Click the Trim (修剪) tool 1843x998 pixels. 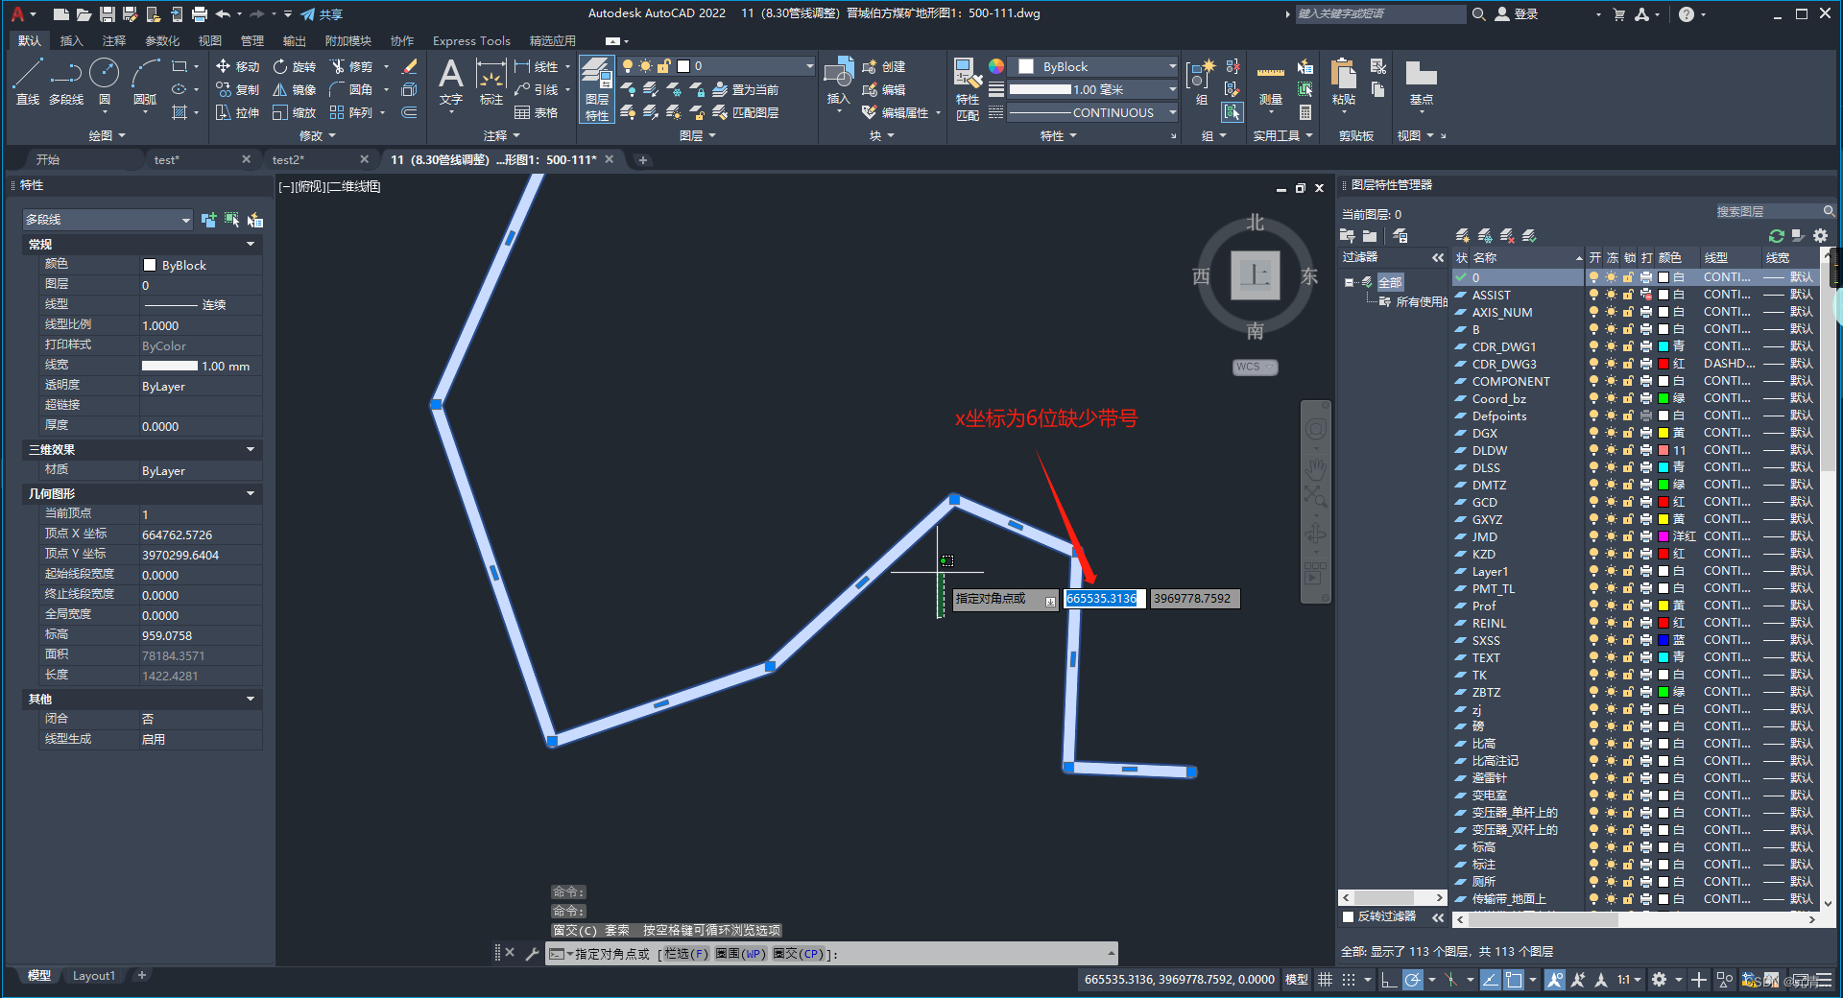(350, 66)
